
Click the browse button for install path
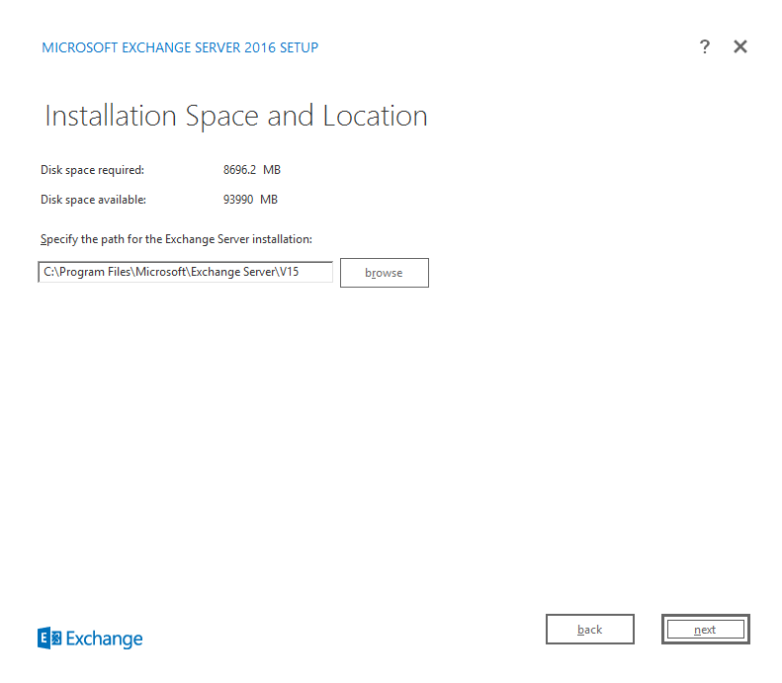(x=384, y=273)
